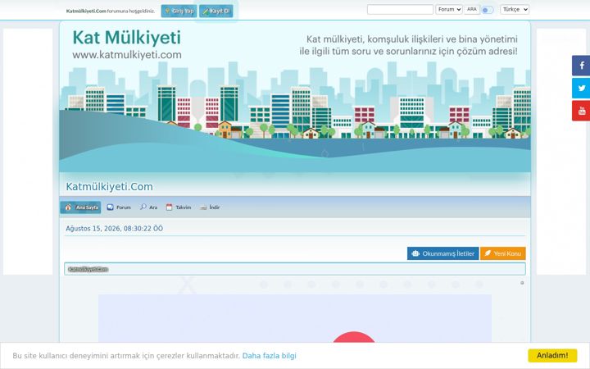Viewport: 590px width, 369px height.
Task: Click the Giriş Yap login button
Action: click(x=179, y=11)
